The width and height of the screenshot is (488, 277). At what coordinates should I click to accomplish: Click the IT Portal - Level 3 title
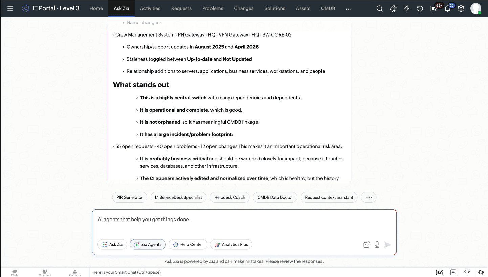(56, 8)
